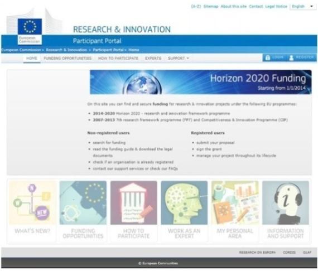Open the How to Participate tile image
The width and height of the screenshot is (318, 271).
pos(134,203)
